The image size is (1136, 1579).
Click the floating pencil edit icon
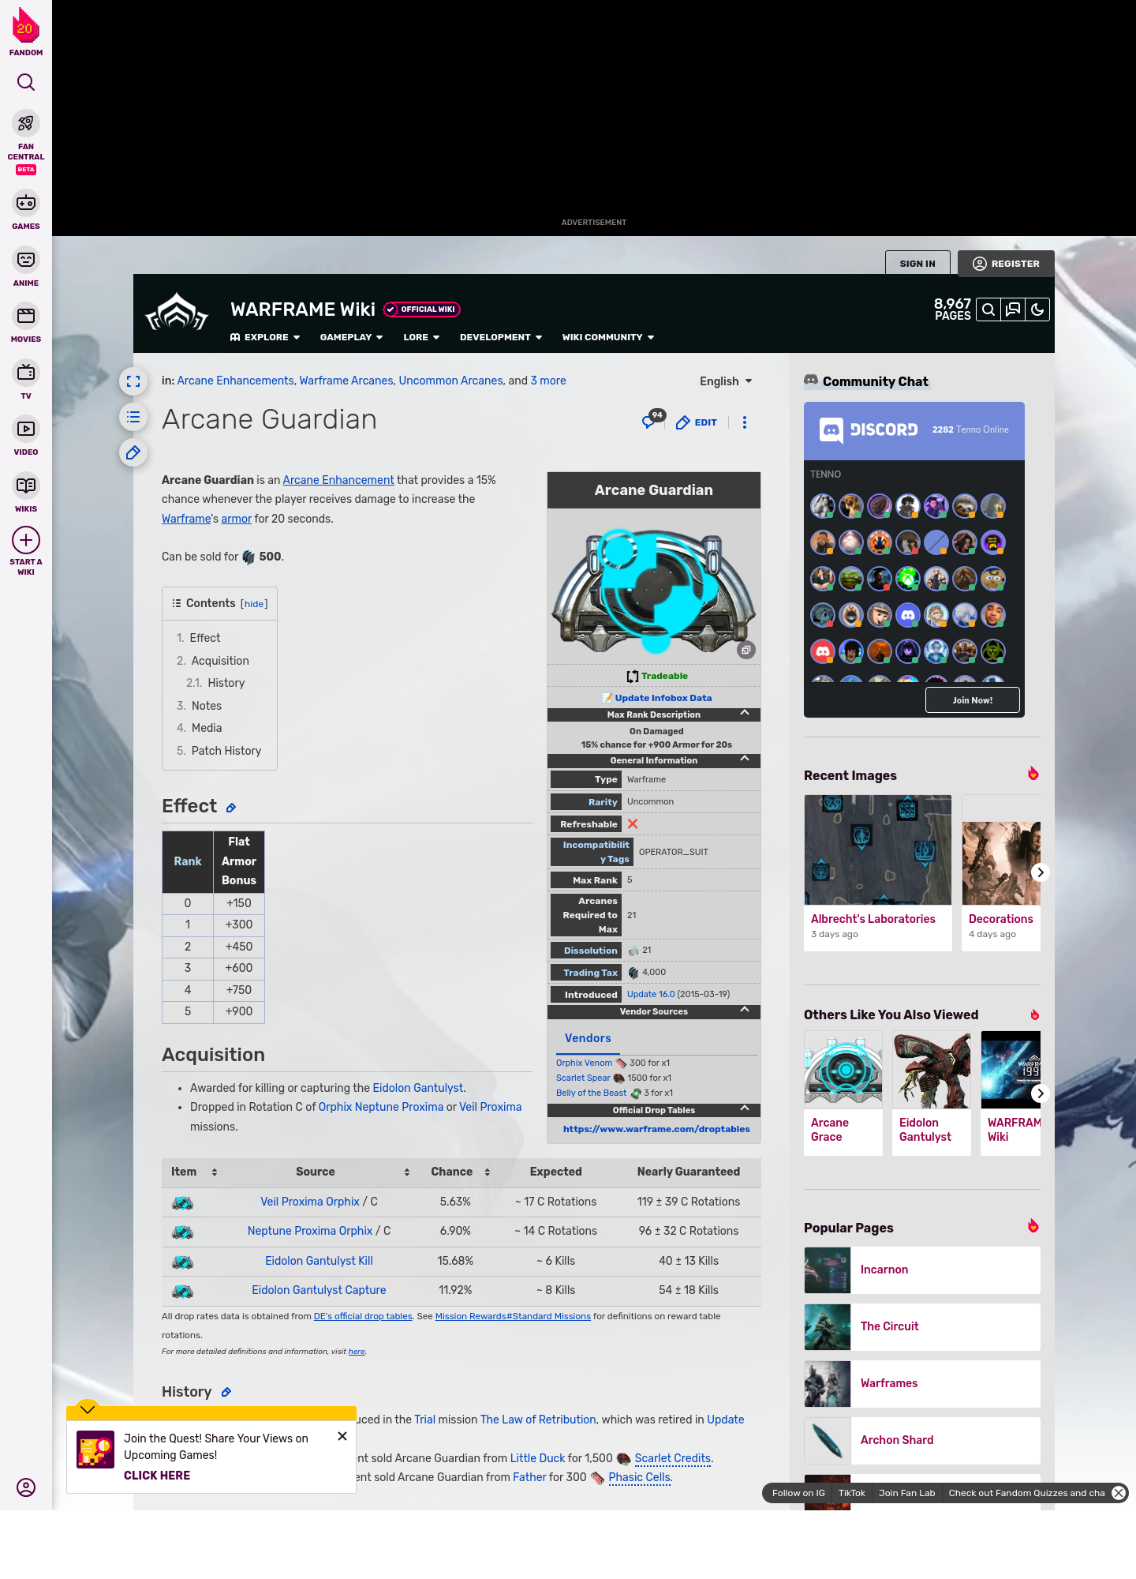(133, 452)
